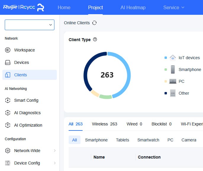Click the Network-Wide gear icon

point(8,151)
